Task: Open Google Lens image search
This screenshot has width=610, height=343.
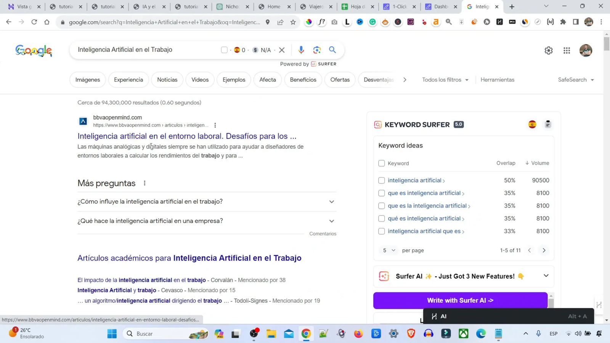Action: pyautogui.click(x=317, y=50)
